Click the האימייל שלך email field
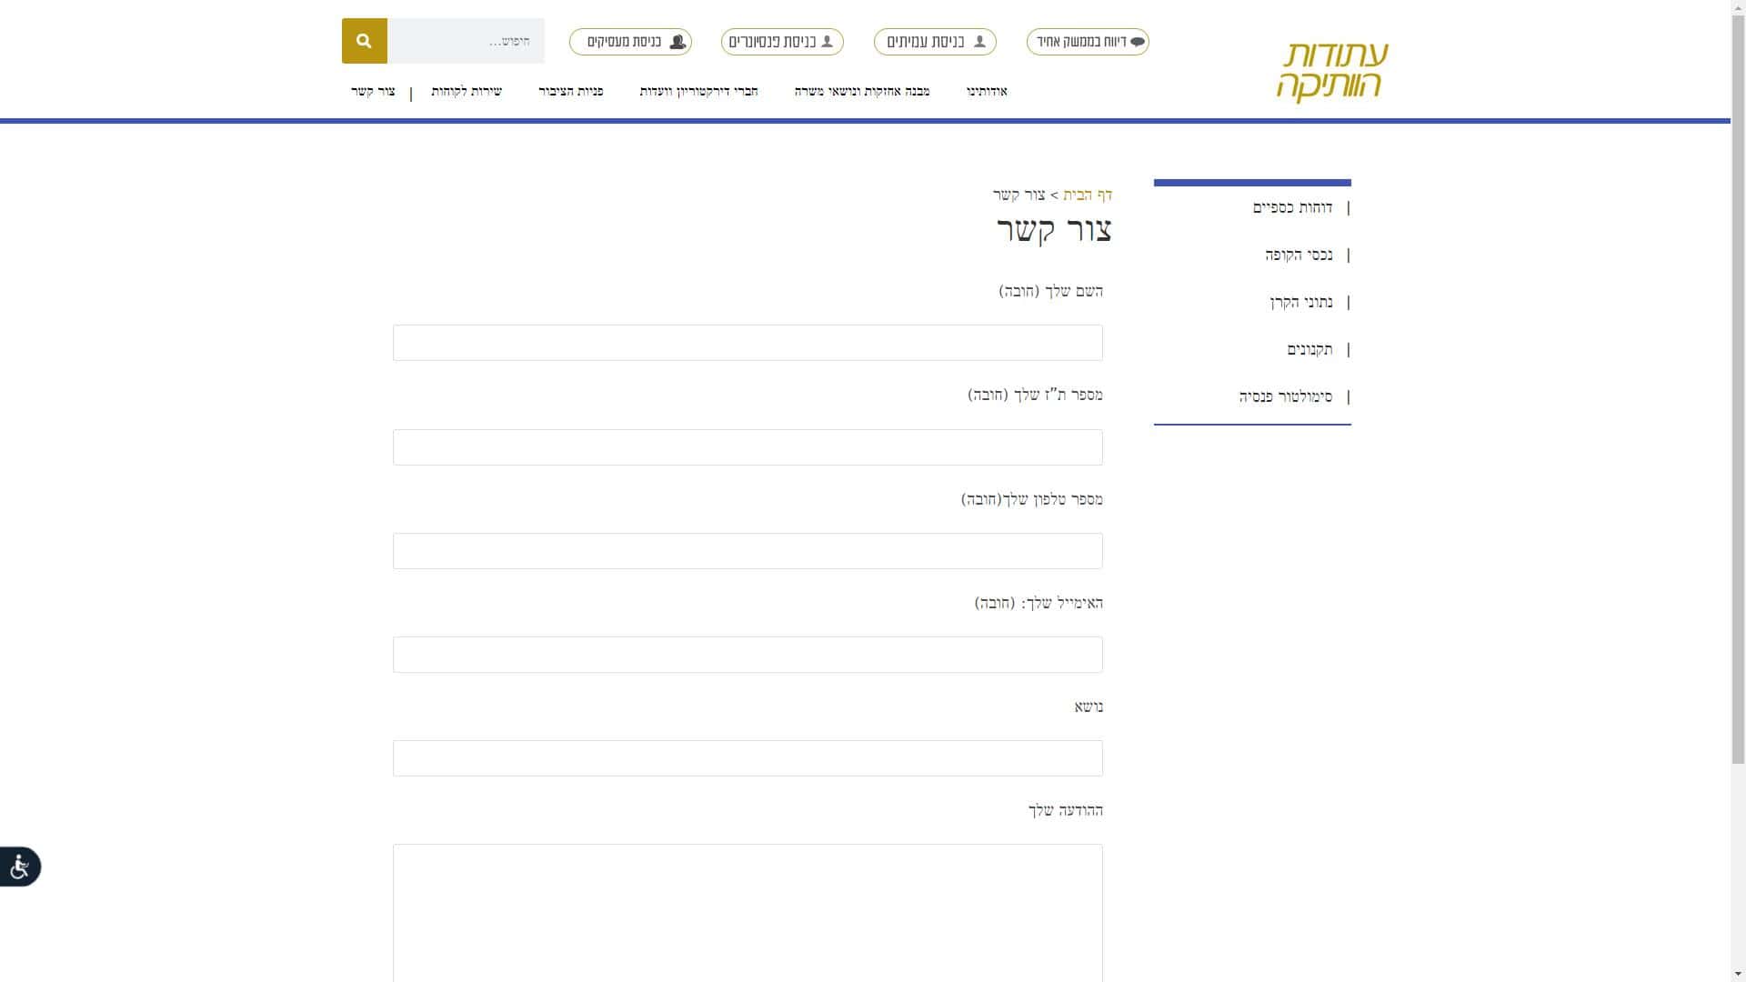 click(748, 655)
